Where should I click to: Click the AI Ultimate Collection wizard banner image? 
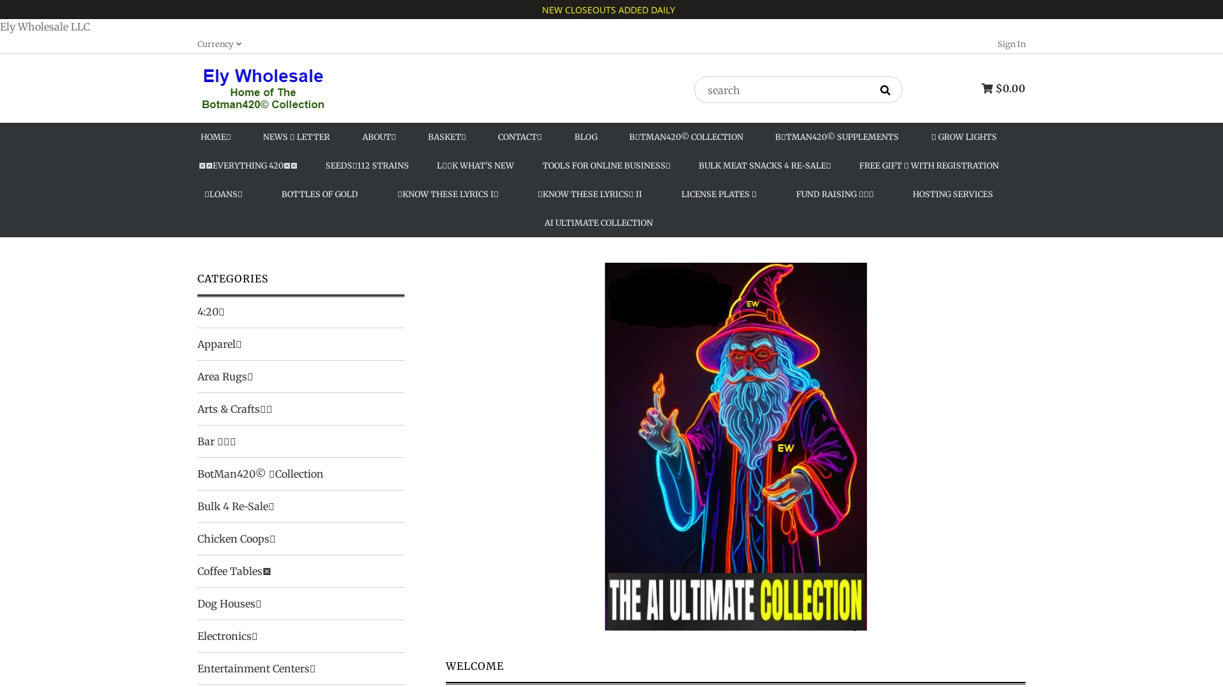735,445
